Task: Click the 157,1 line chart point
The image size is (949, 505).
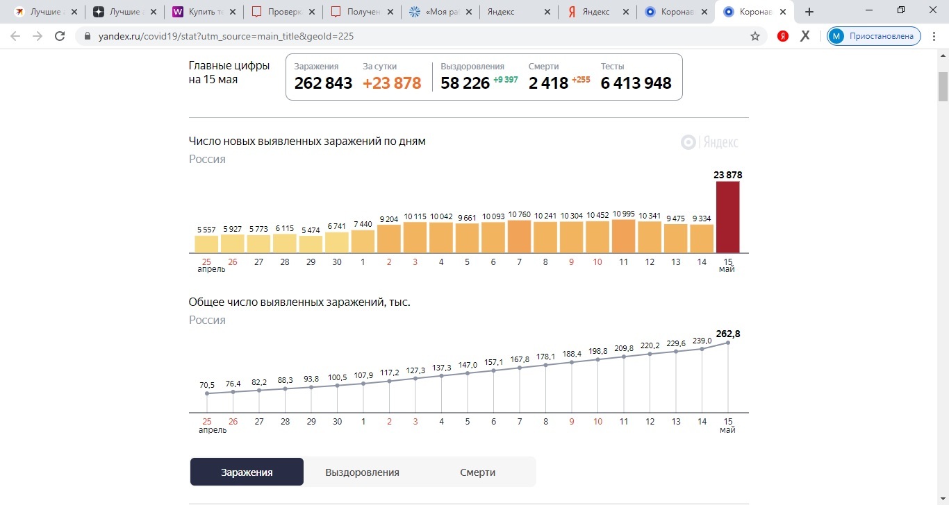Action: 493,370
